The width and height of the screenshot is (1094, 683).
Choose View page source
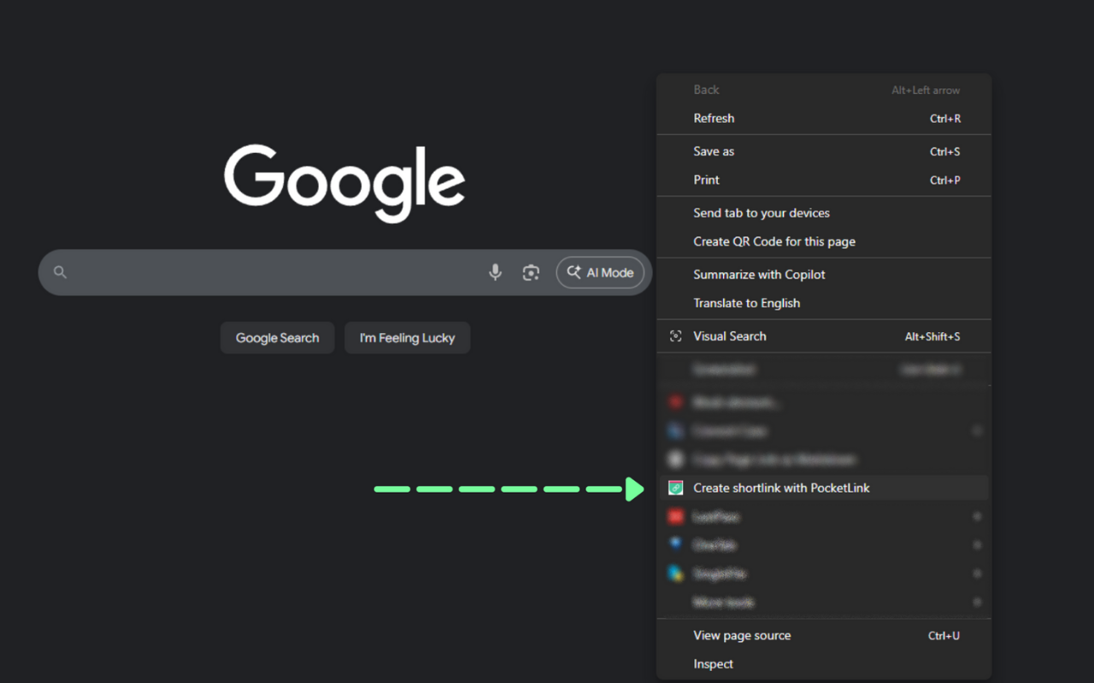[824, 635]
